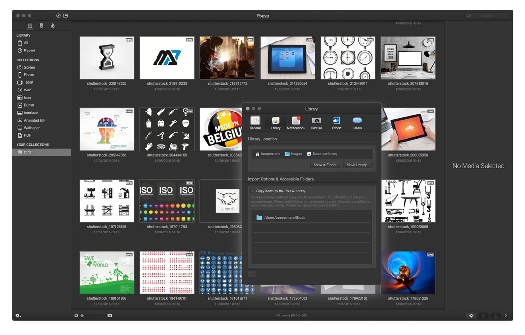Click Images folder in the library path

click(x=294, y=154)
